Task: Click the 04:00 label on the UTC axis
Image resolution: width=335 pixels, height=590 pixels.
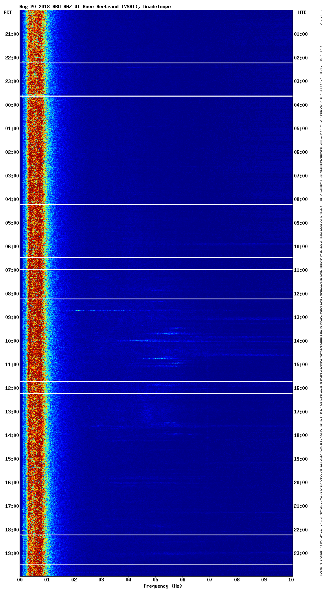Action: click(x=301, y=105)
